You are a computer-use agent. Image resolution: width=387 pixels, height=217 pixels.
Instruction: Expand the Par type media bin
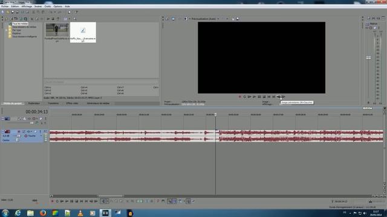[7, 30]
